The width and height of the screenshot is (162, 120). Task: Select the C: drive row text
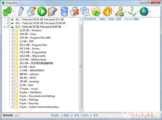[x=38, y=27]
